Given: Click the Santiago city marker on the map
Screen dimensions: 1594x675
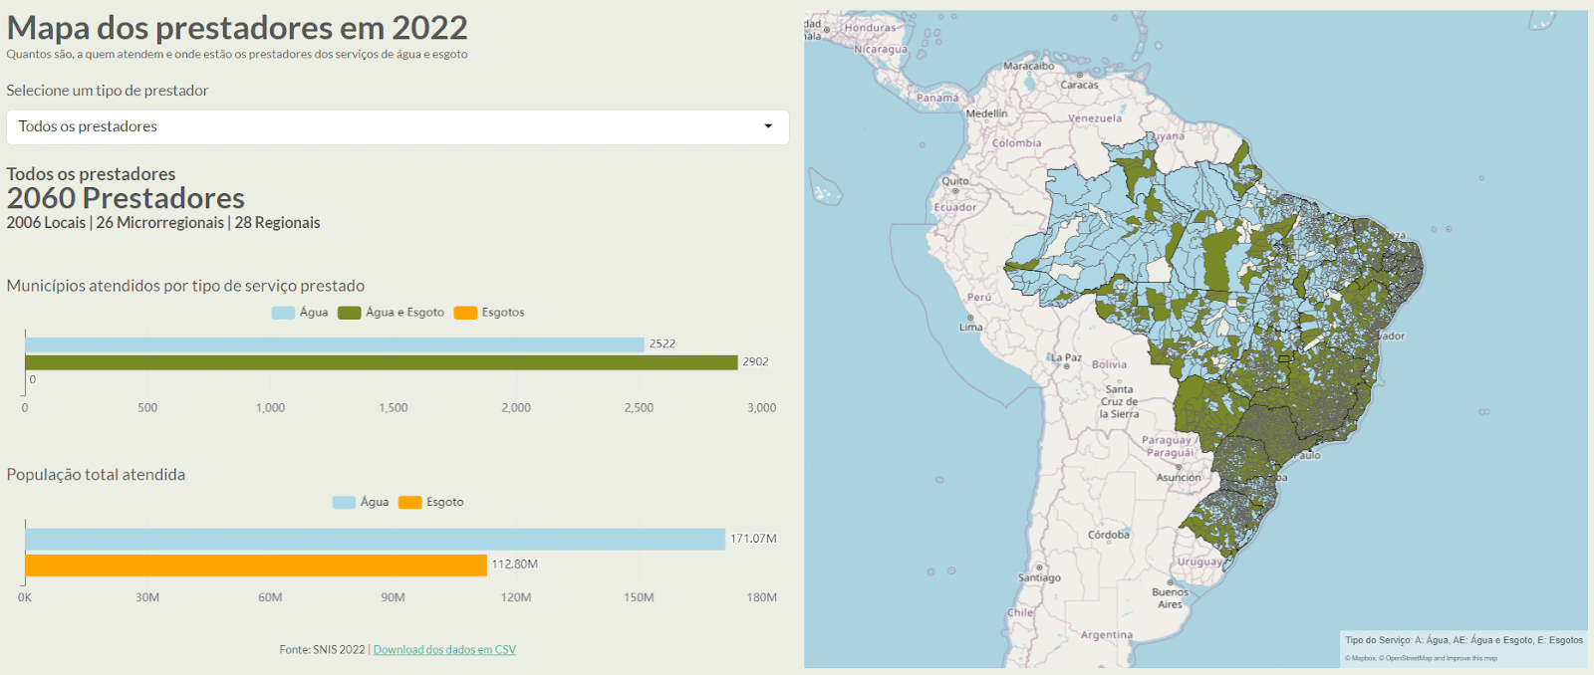Looking at the screenshot, I should tap(1039, 567).
